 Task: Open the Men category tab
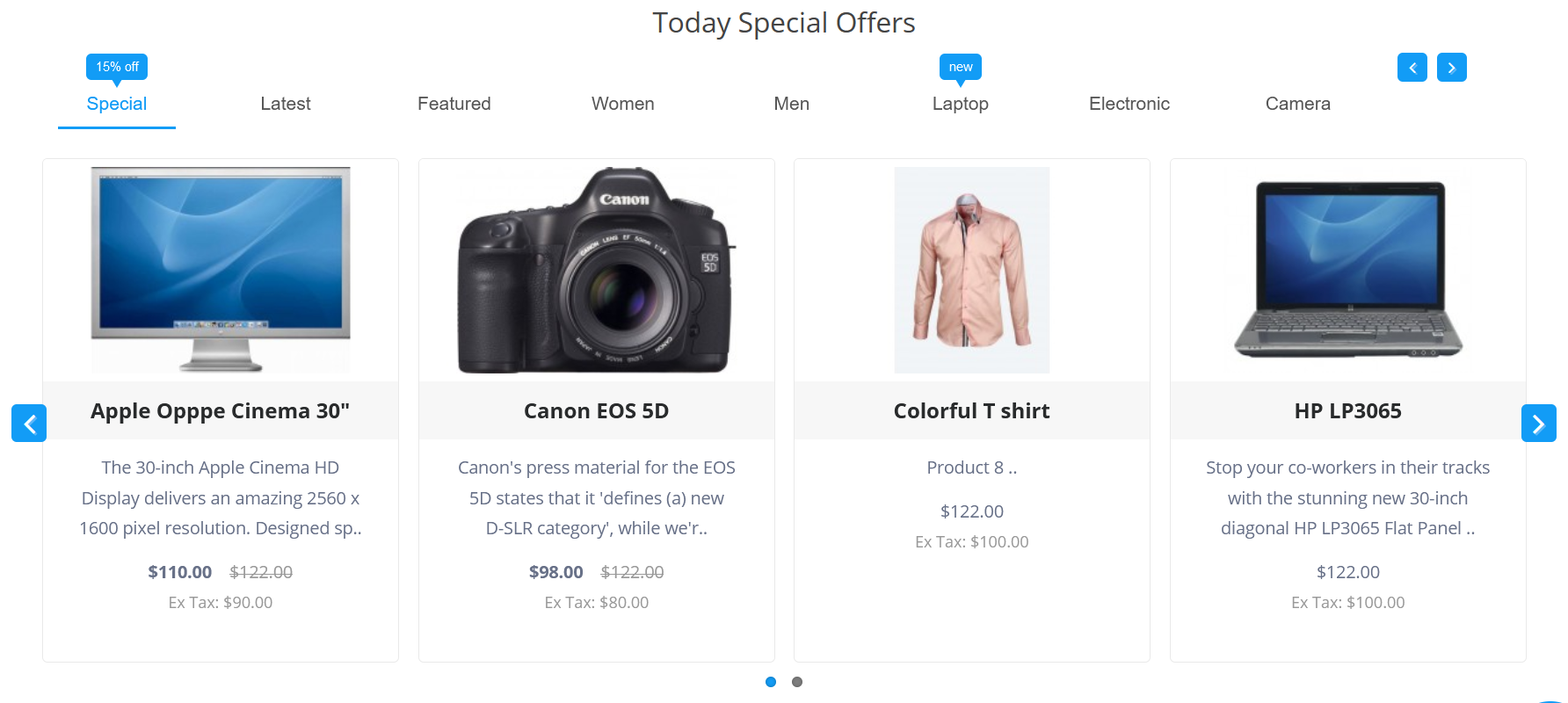[x=792, y=104]
